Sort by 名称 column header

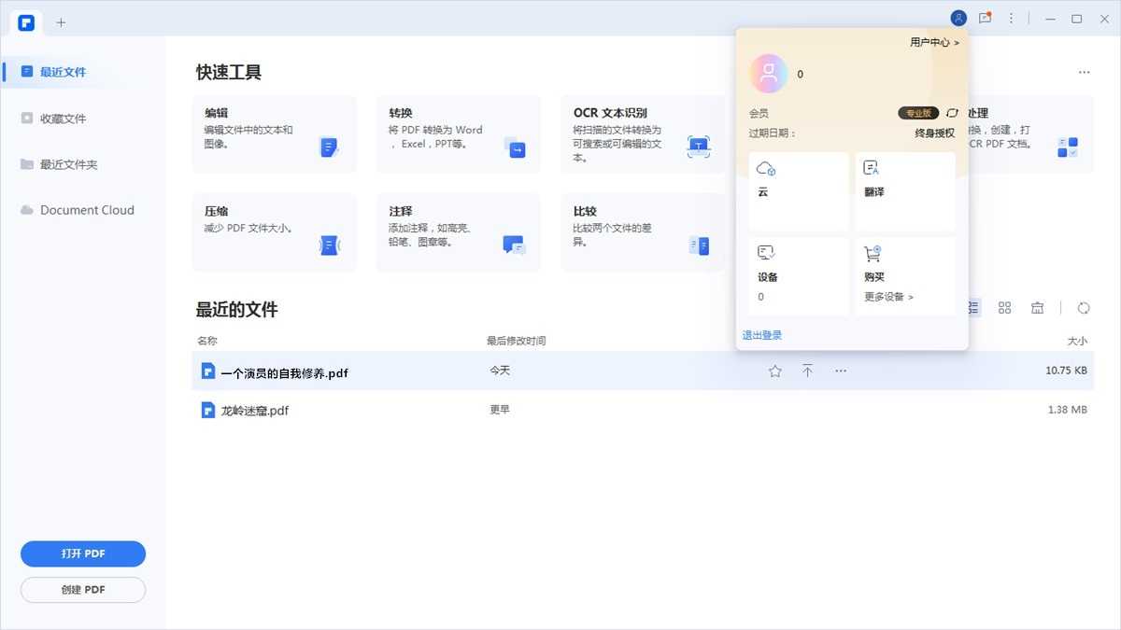(x=207, y=341)
